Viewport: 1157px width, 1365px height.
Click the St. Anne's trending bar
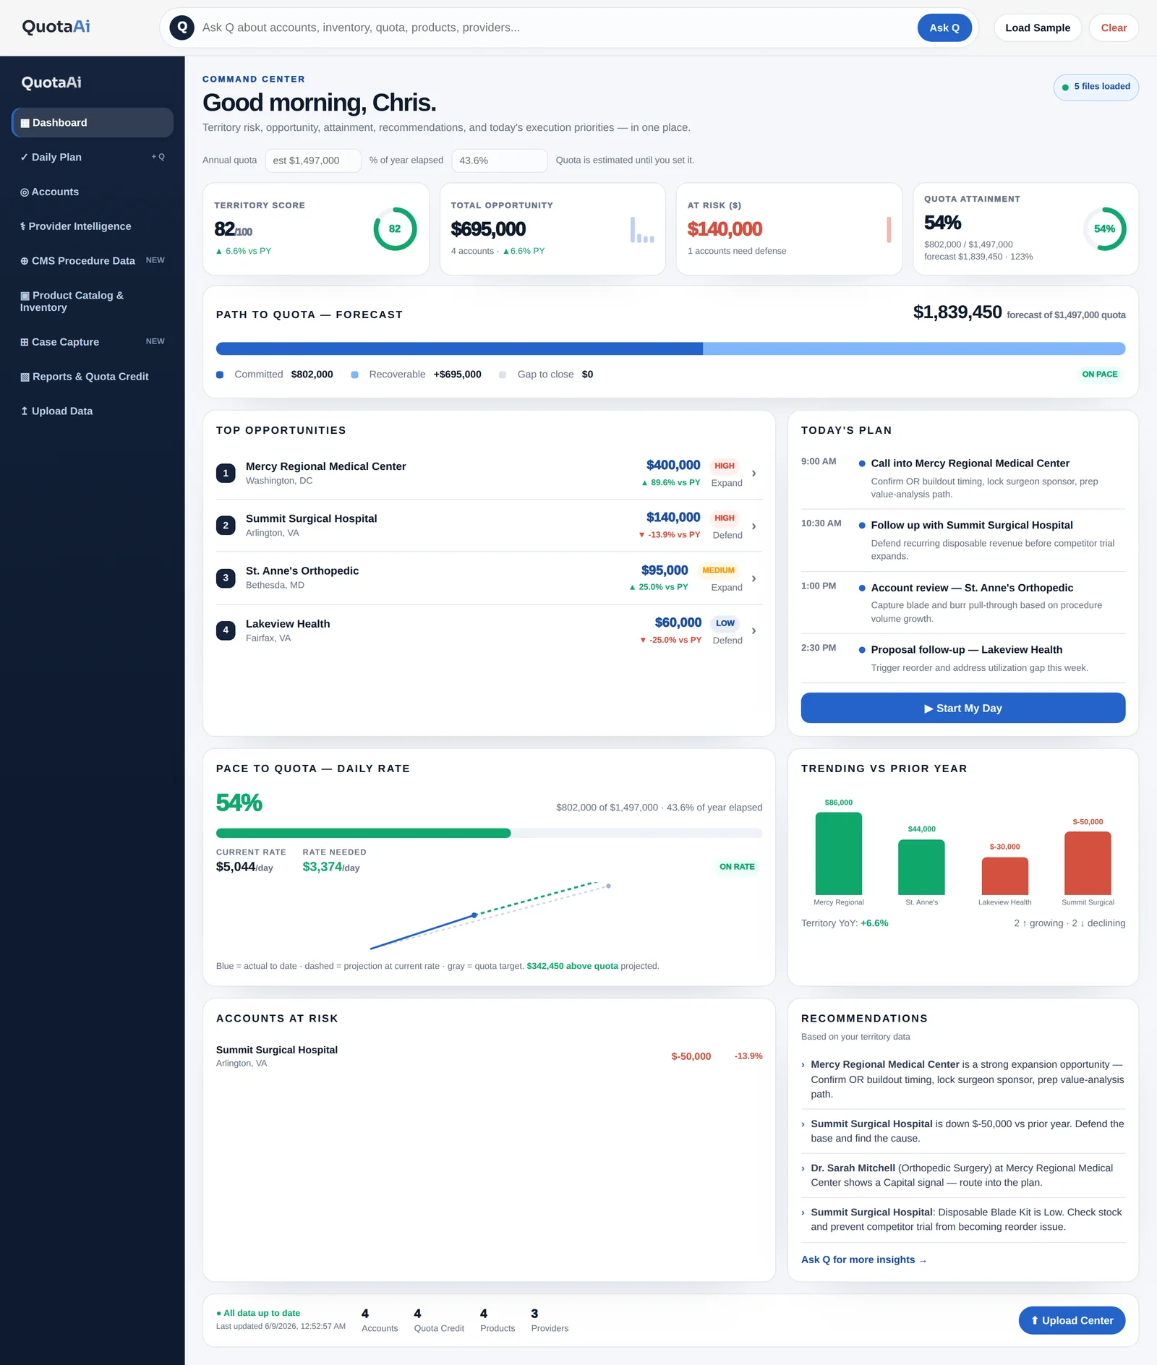click(922, 868)
